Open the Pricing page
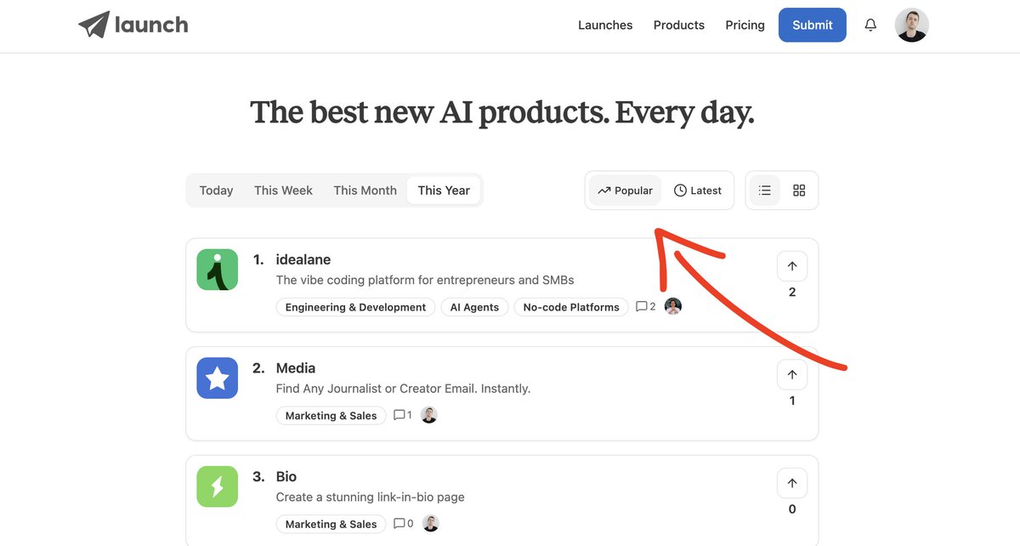Image resolution: width=1020 pixels, height=546 pixels. point(745,25)
